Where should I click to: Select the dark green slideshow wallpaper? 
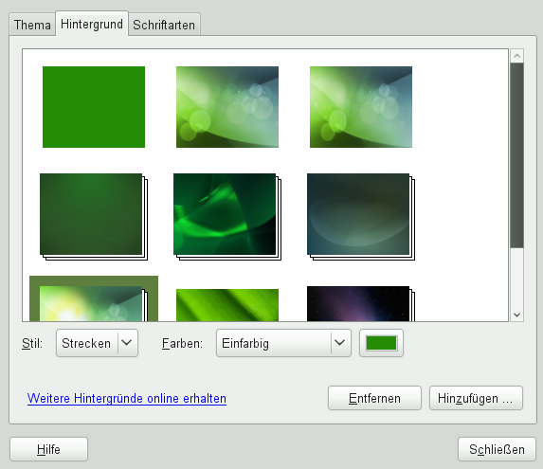[x=94, y=217]
